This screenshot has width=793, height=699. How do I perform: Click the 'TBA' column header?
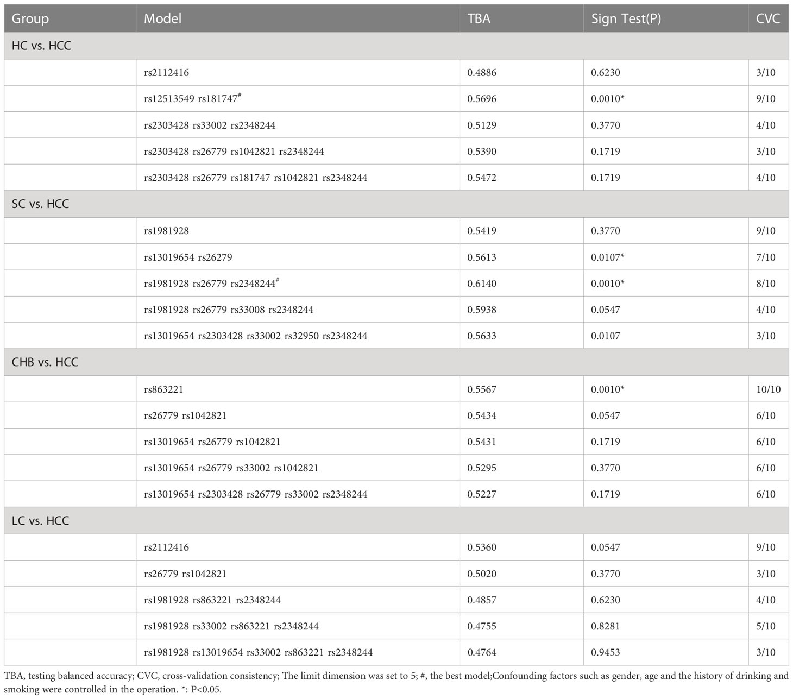479,18
